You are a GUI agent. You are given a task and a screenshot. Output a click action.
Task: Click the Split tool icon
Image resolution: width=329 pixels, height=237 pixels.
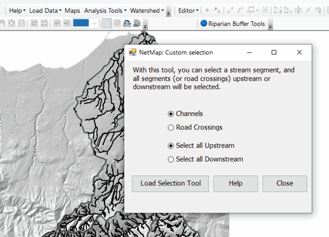pyautogui.click(x=308, y=10)
